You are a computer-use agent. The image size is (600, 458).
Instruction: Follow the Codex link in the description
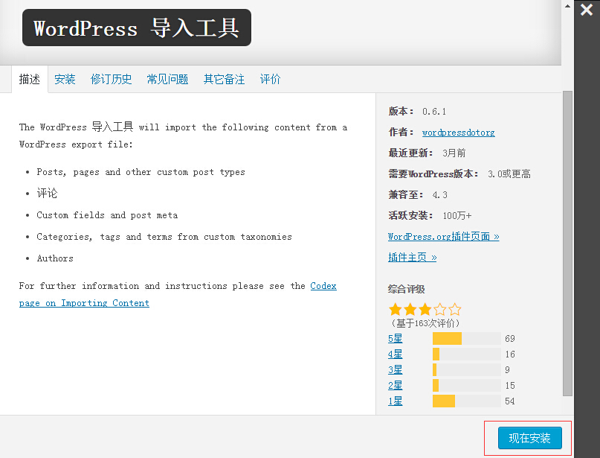tap(323, 286)
